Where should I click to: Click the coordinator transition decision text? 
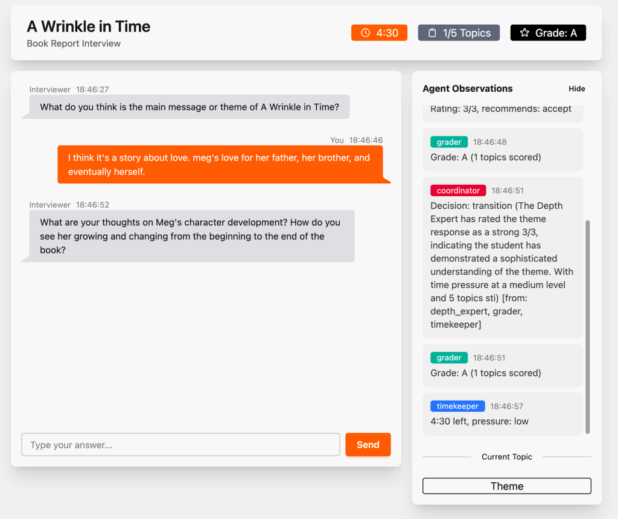pyautogui.click(x=502, y=265)
